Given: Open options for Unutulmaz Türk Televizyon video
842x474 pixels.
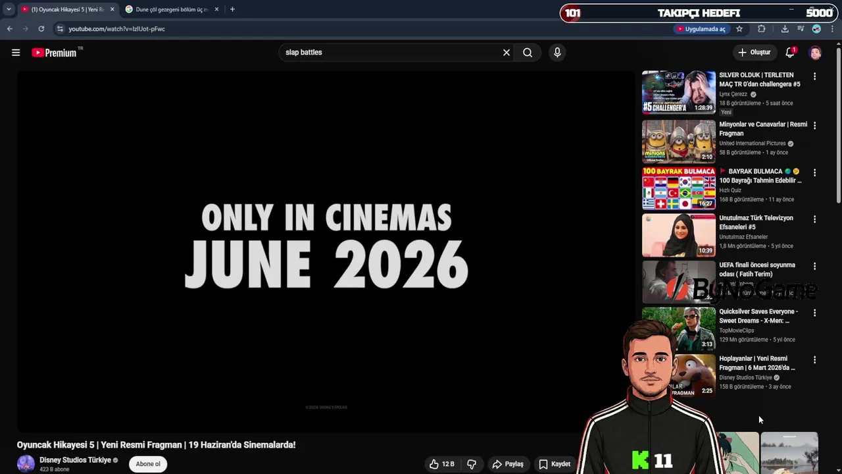Looking at the screenshot, I should click(x=814, y=219).
